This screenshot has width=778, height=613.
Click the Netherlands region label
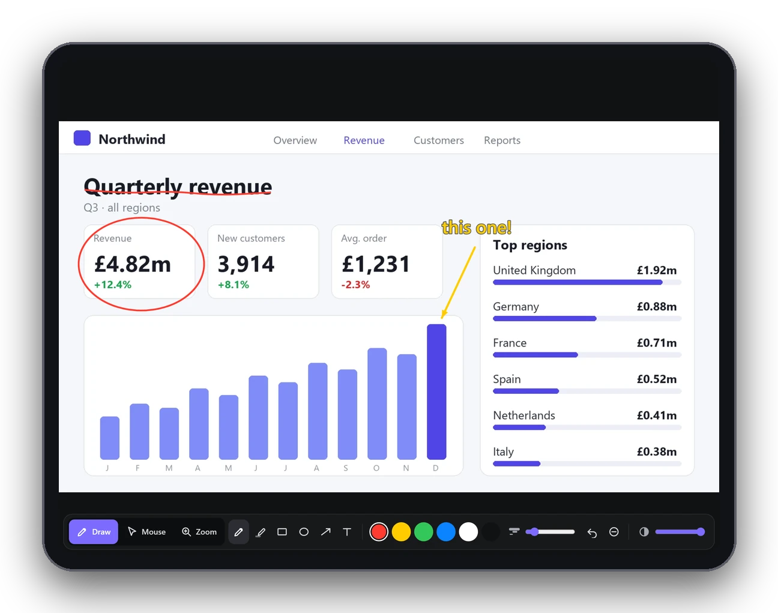pos(524,415)
